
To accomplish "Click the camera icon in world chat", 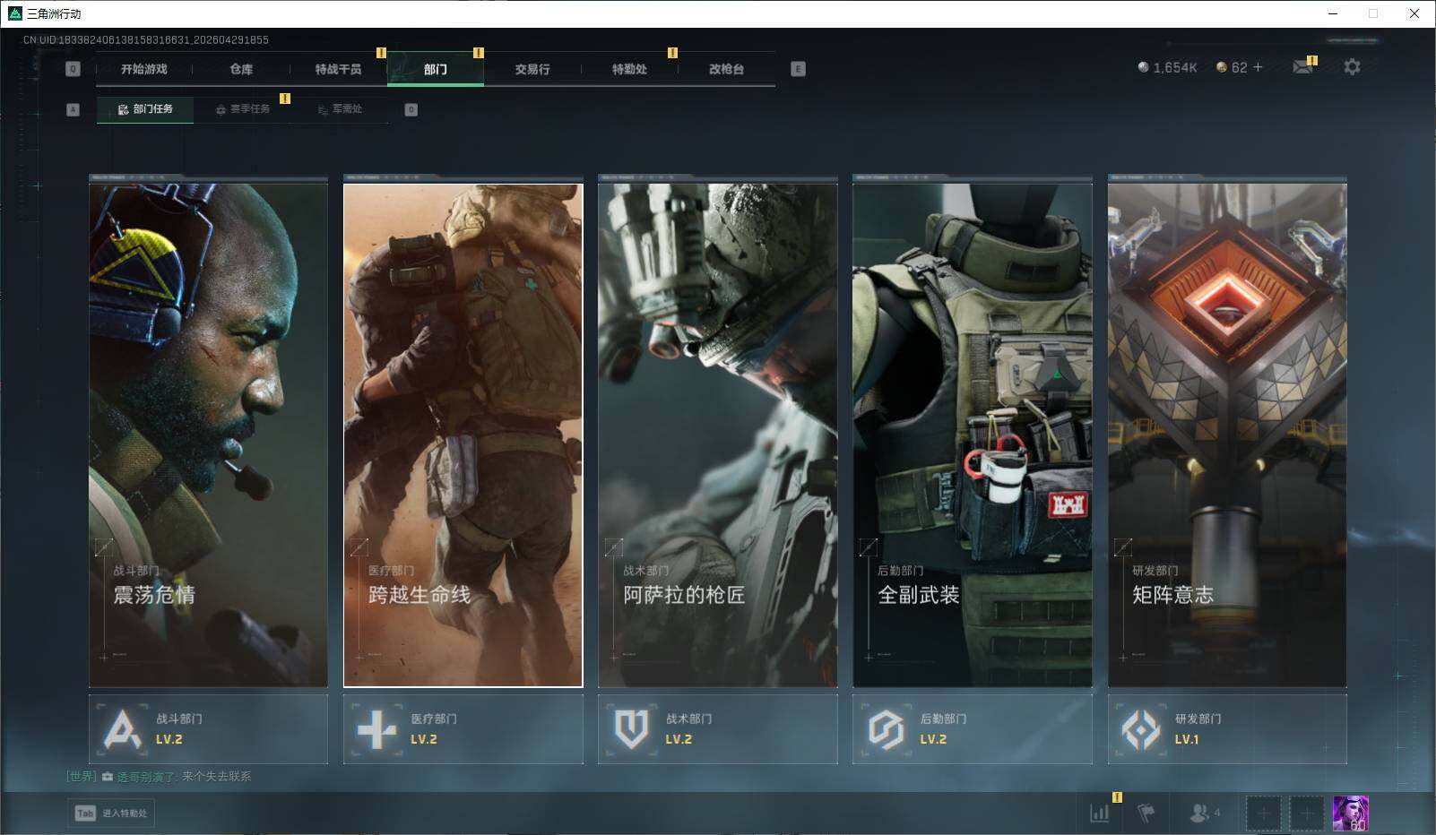I will click(108, 777).
